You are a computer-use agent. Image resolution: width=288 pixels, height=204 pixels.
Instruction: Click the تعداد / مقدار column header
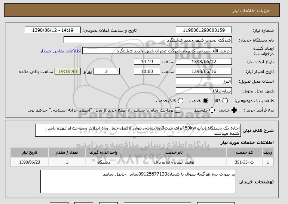[x=67, y=153]
